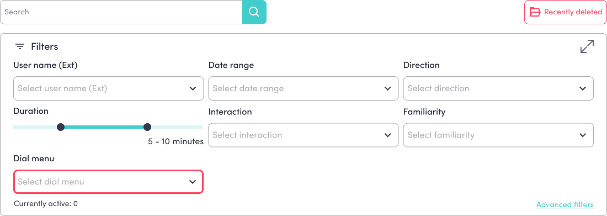Click the 5 - 10 minutes duration readout
The image size is (607, 216).
tap(175, 141)
